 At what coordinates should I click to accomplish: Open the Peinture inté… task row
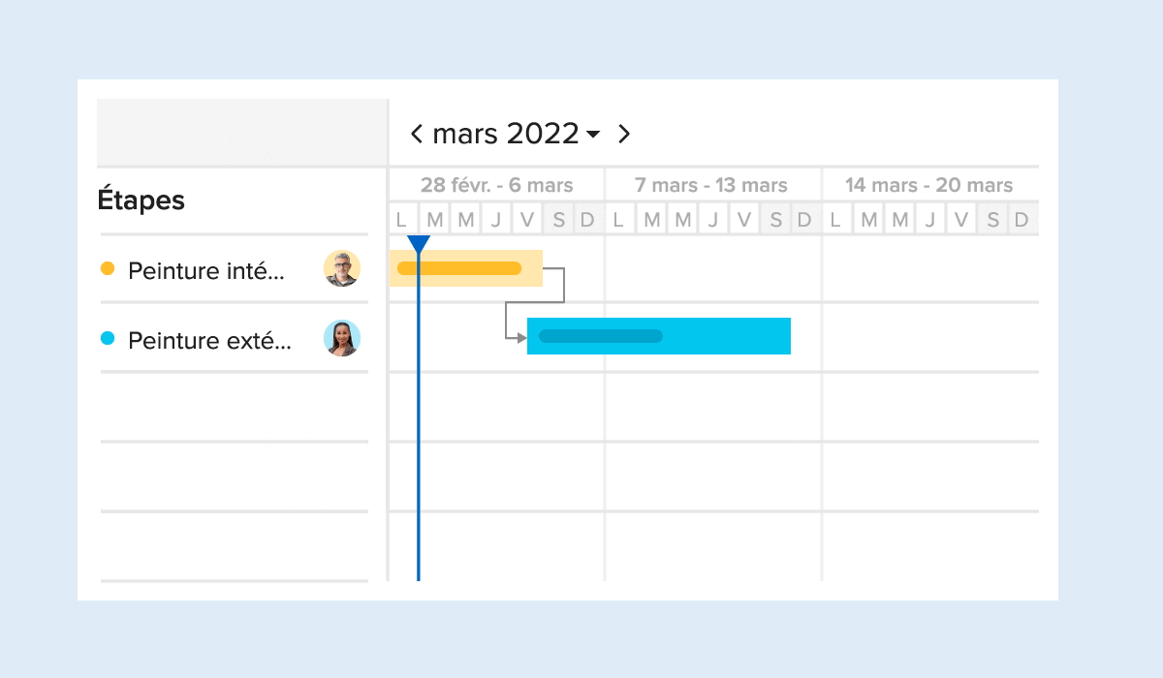pos(234,268)
